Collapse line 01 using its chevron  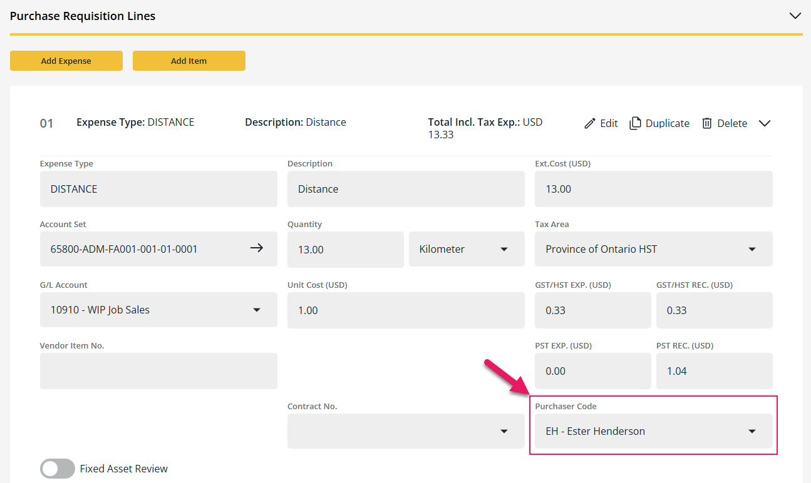(765, 123)
